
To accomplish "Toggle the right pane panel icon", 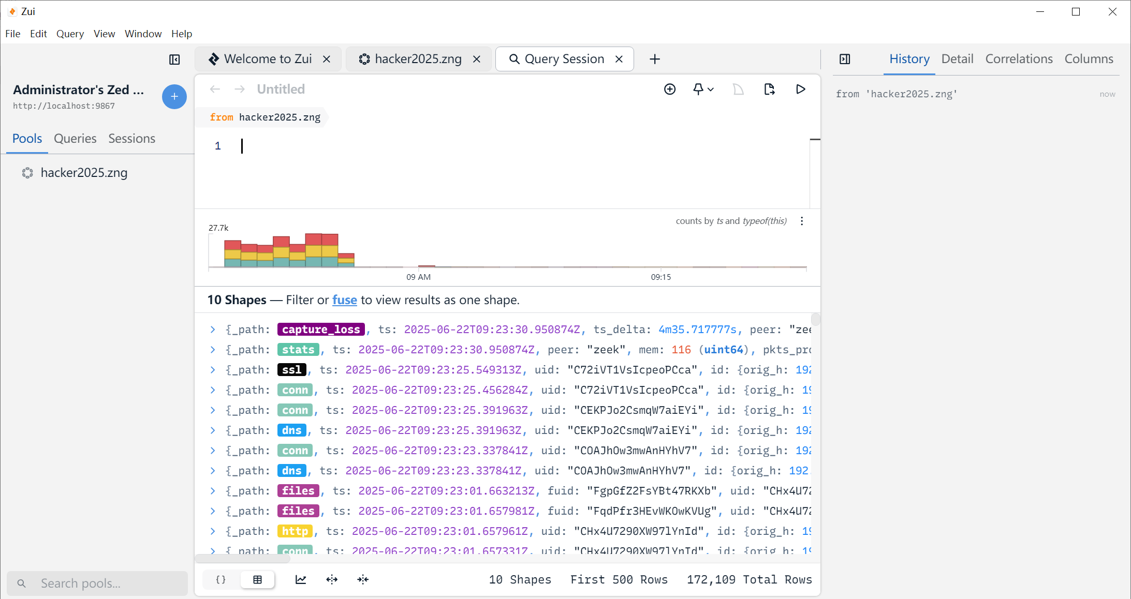I will (845, 59).
